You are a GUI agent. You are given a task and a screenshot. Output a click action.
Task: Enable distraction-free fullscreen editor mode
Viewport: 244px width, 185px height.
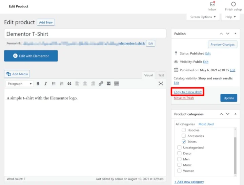pos(161,84)
